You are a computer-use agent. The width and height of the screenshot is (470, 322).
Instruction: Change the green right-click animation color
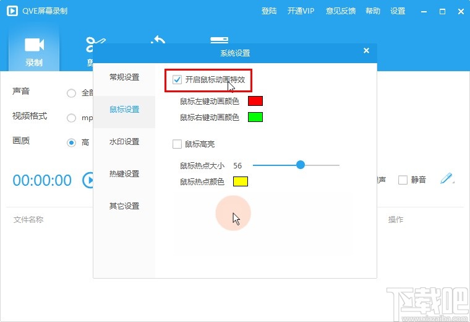(x=255, y=117)
